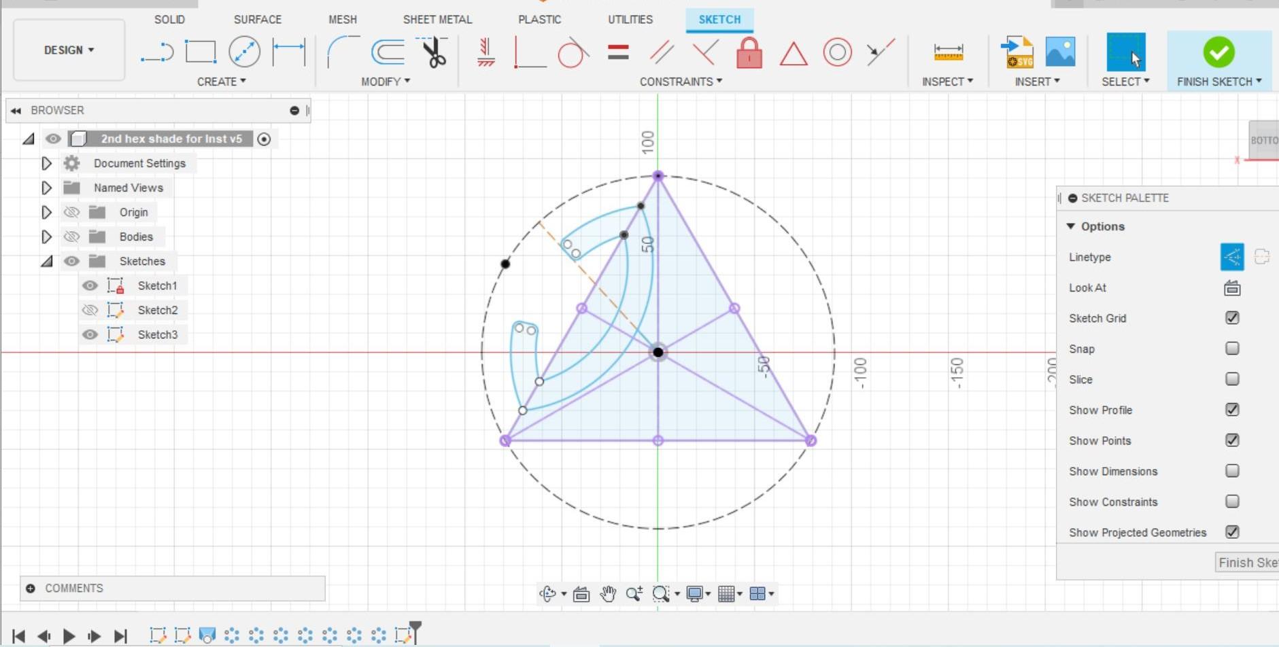Jump to the timeline beginning
The height and width of the screenshot is (647, 1279).
[x=18, y=636]
